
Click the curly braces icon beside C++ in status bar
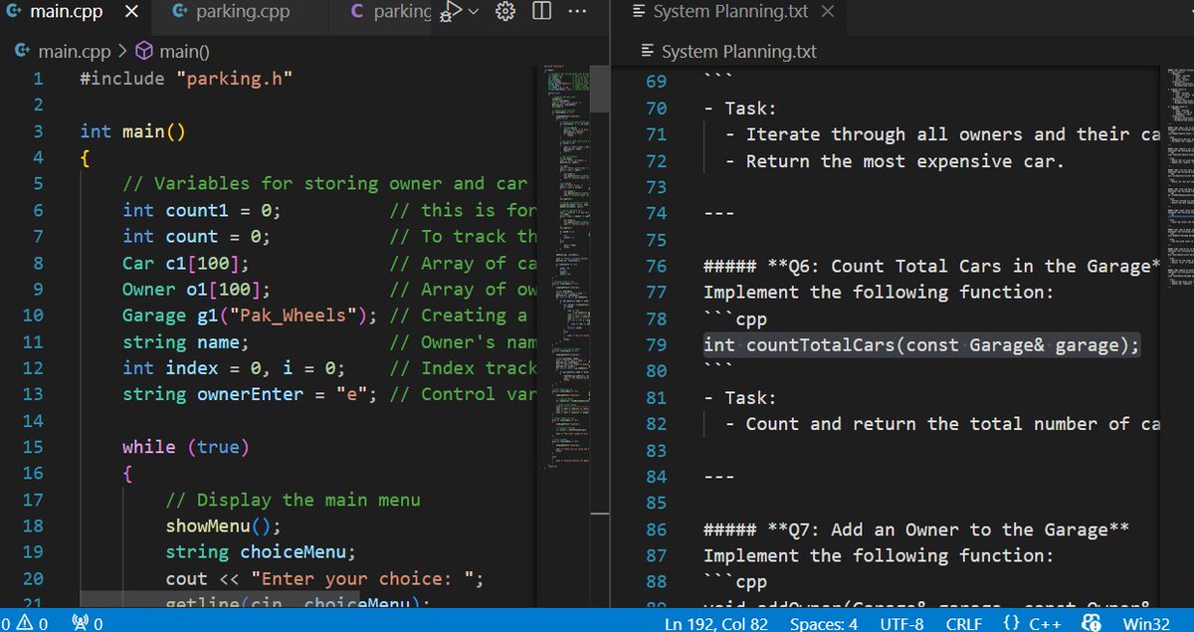tap(1012, 623)
